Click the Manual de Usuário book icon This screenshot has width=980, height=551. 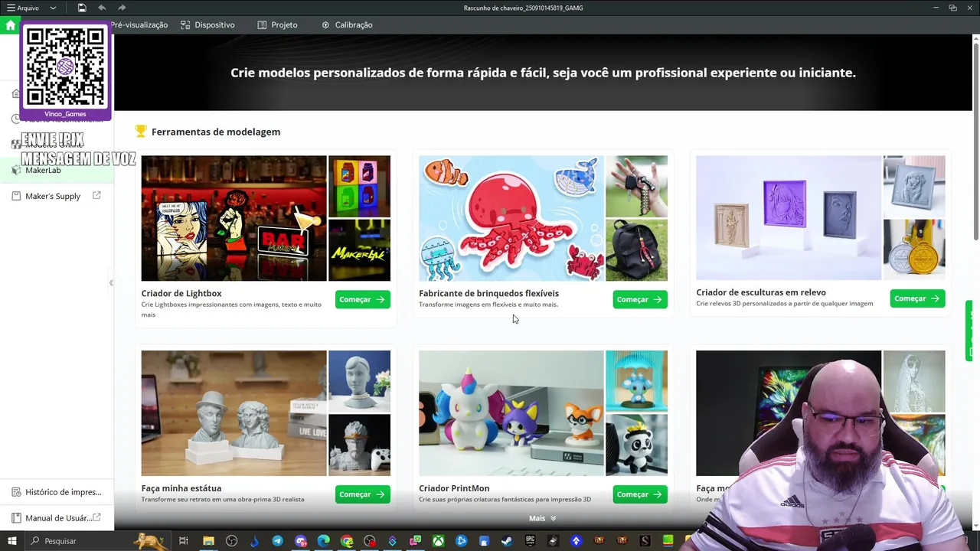16,518
